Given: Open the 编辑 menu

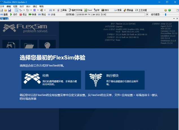Looking at the screenshot, I should 8,6.
